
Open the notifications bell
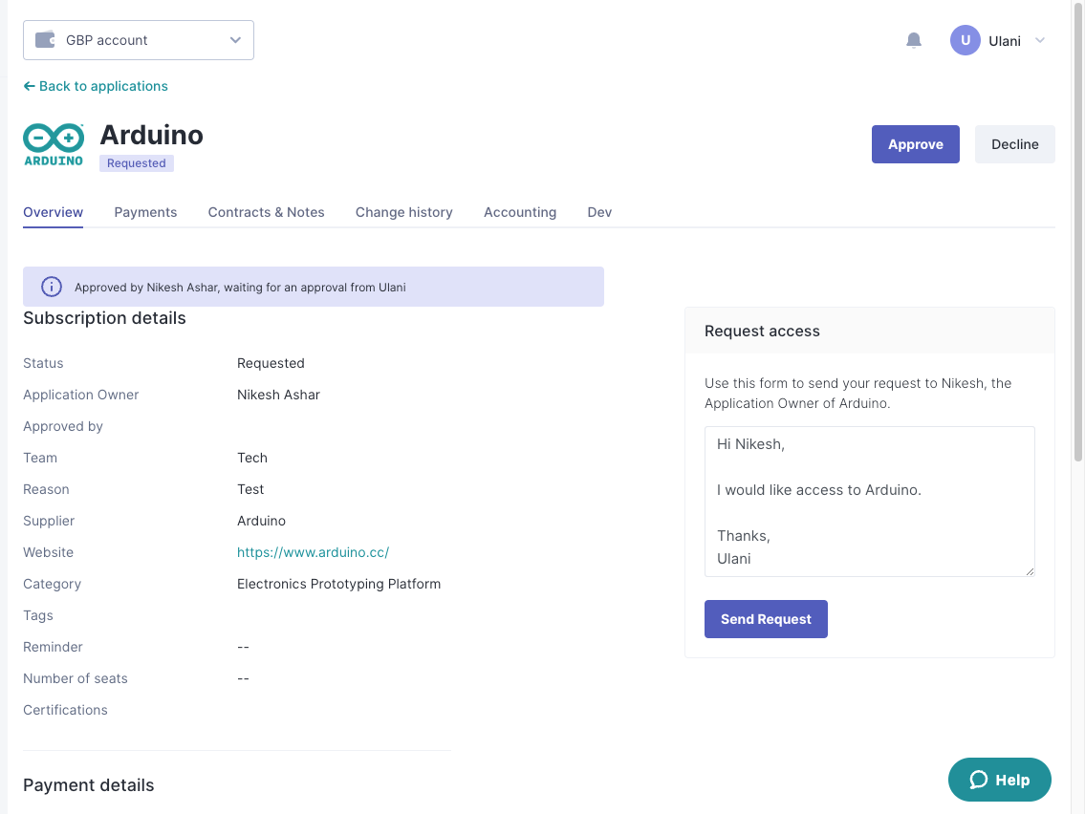coord(913,41)
